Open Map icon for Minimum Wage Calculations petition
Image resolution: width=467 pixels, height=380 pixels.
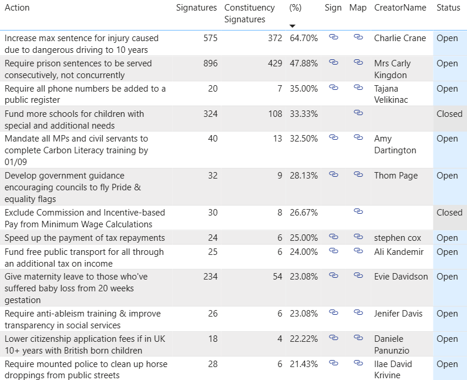coord(358,211)
